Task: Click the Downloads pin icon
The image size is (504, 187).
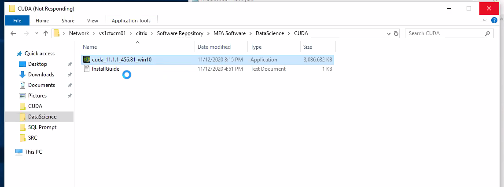Action: [x=70, y=75]
